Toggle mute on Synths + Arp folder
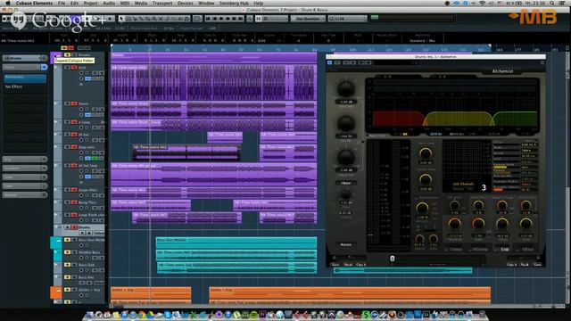The image size is (571, 321). pyautogui.click(x=68, y=290)
